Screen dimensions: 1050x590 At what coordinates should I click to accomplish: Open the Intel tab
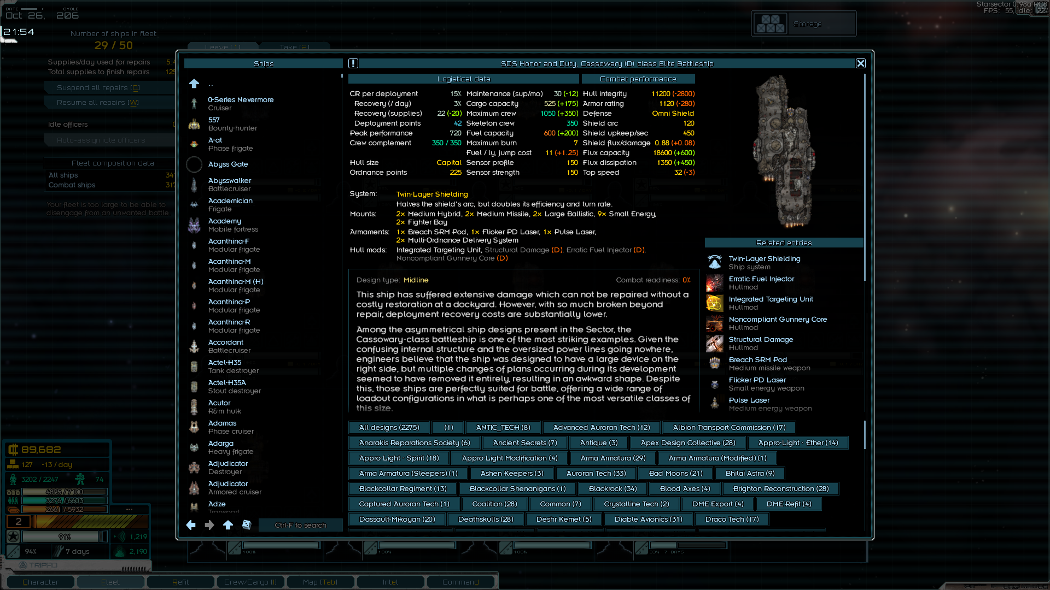click(x=390, y=582)
